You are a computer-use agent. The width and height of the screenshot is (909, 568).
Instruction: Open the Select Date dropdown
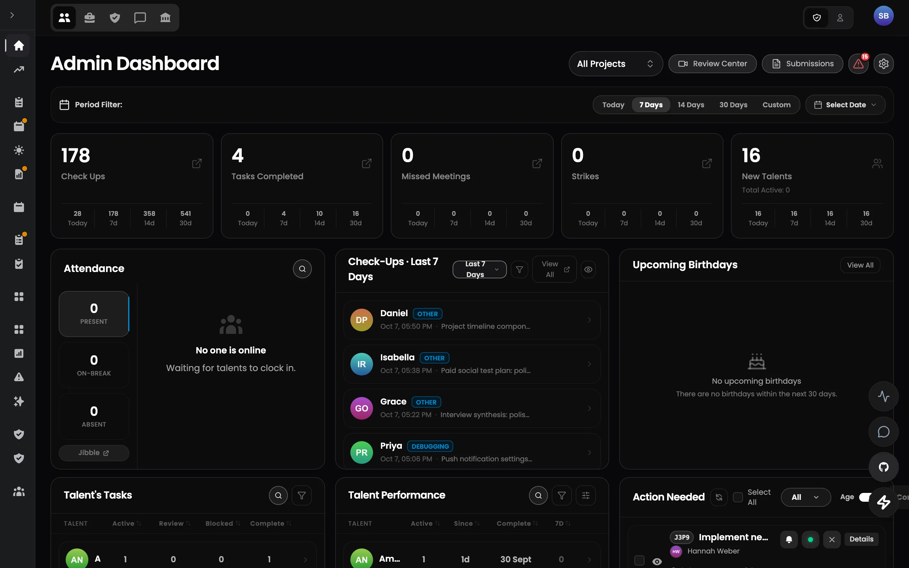(846, 105)
